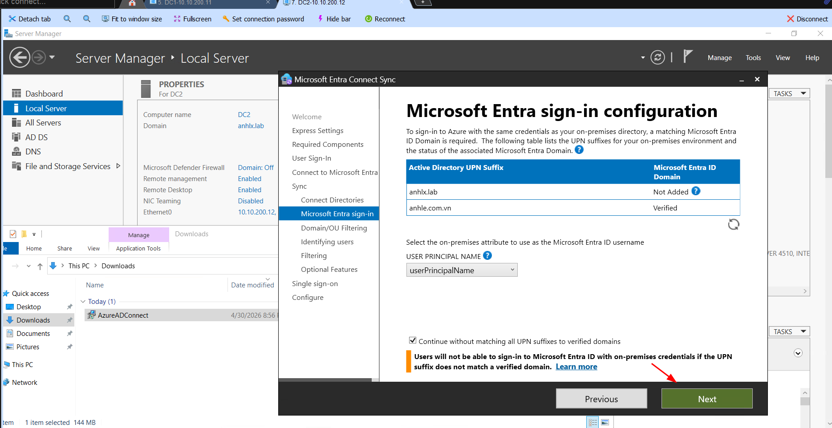Click the zoom out magnifier icon
This screenshot has width=832, height=428.
[87, 19]
